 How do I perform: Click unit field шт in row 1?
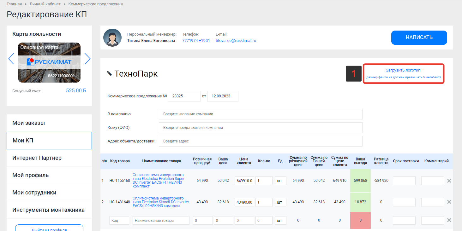pyautogui.click(x=281, y=181)
